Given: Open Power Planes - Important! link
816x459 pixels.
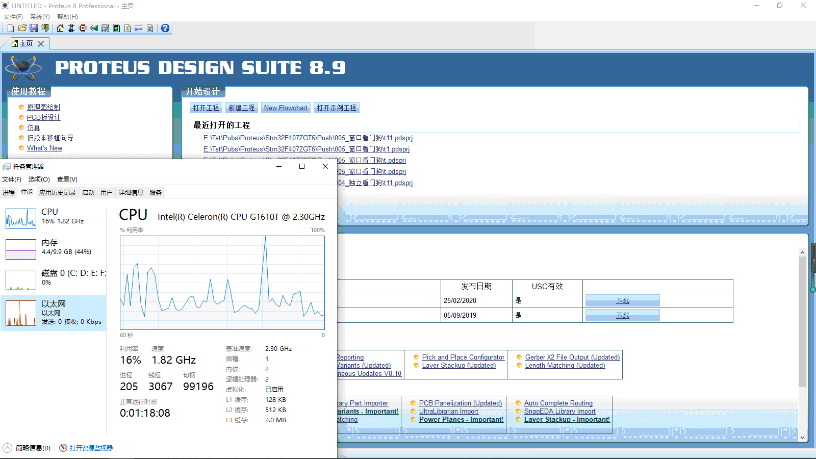Looking at the screenshot, I should [x=461, y=420].
